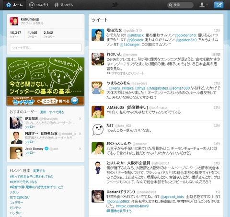Dismiss the Jack Dorsey suggestion
230x217 pixels.
point(80,148)
